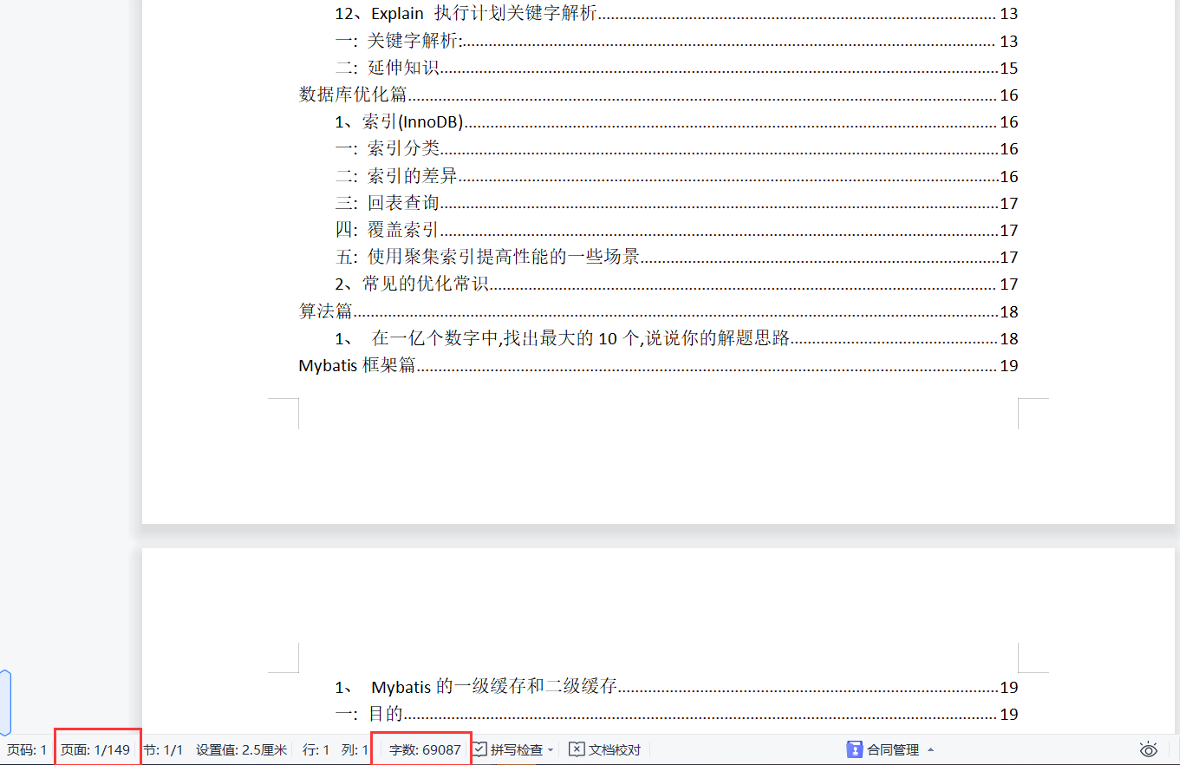Click the 页面: 1/149 page indicator
The width and height of the screenshot is (1180, 765).
(x=95, y=749)
